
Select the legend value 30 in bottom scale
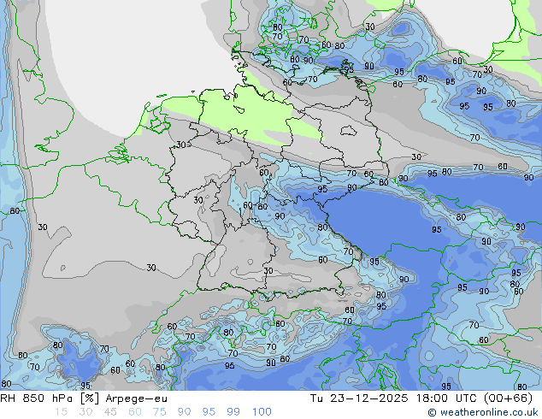pos(85,412)
